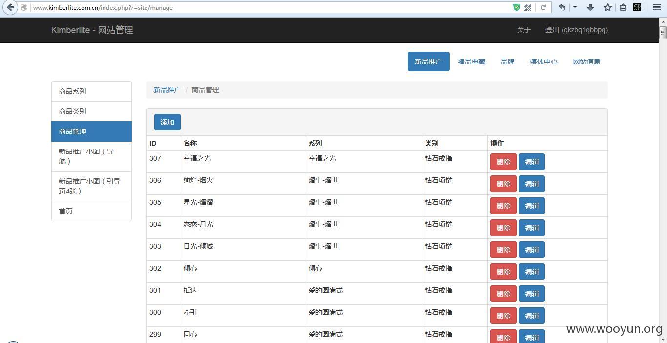
Task: Bookmark this page with the star icon
Action: [608, 7]
